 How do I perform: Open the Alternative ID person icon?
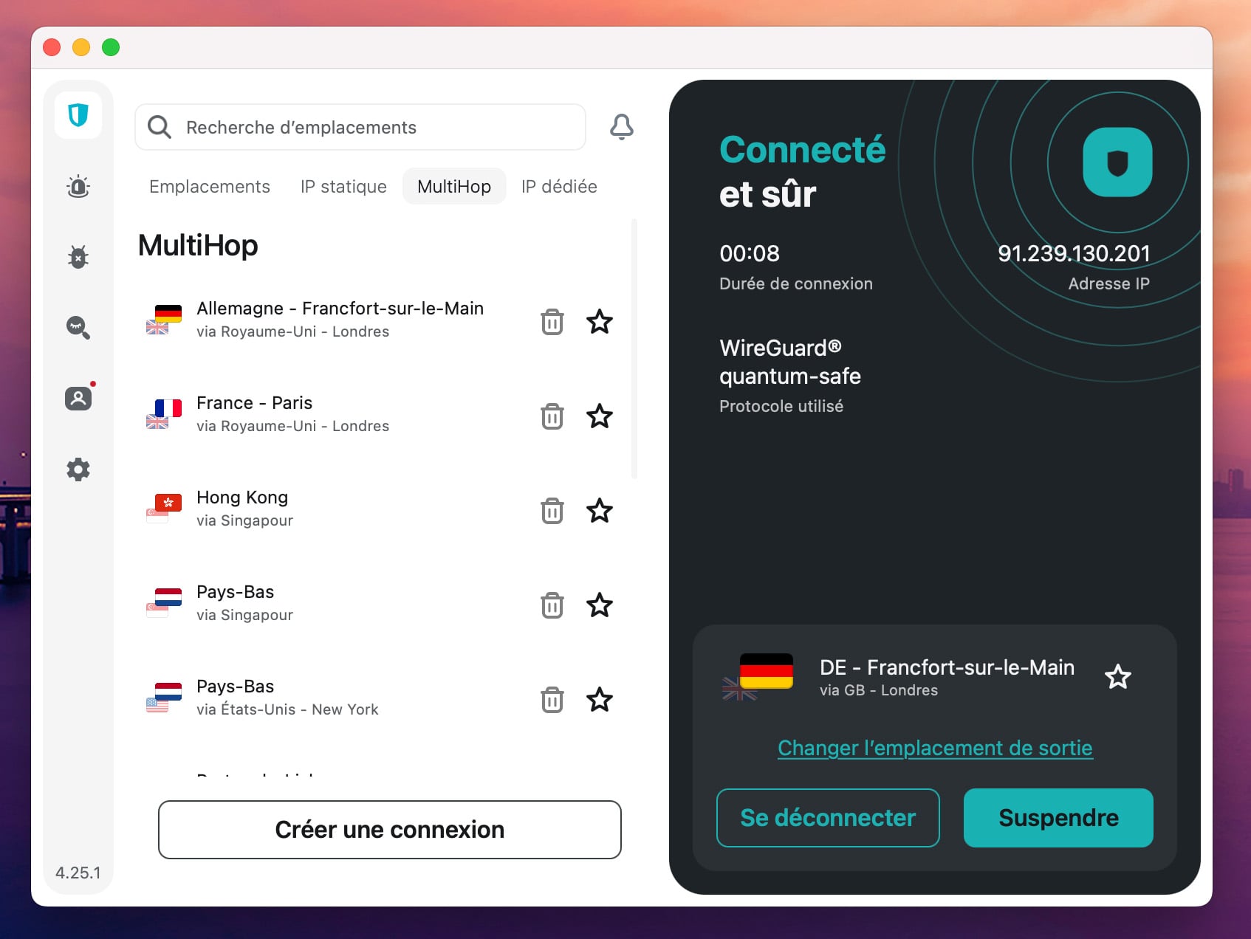[78, 399]
